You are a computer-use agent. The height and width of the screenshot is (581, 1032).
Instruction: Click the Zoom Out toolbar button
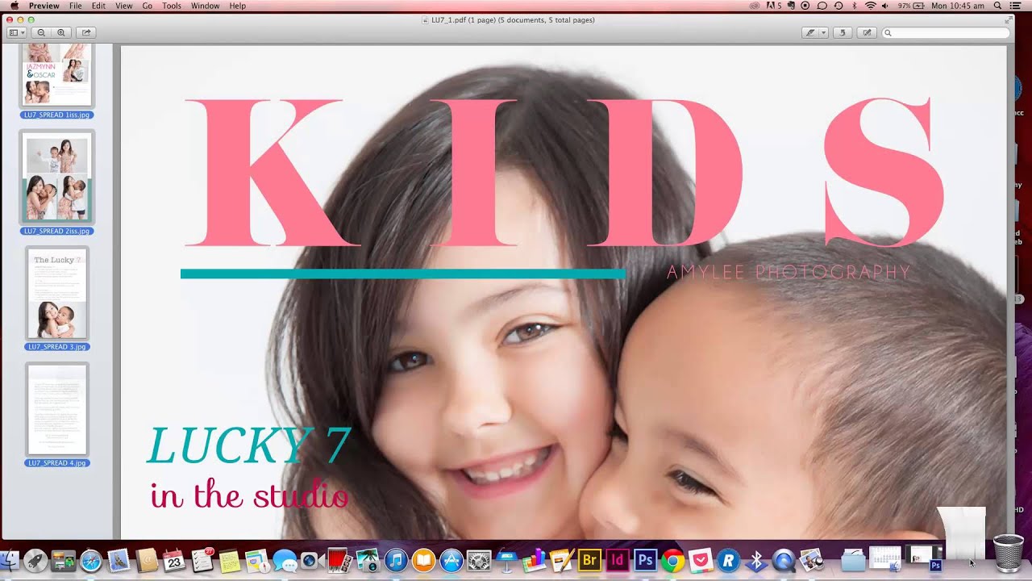pos(41,33)
